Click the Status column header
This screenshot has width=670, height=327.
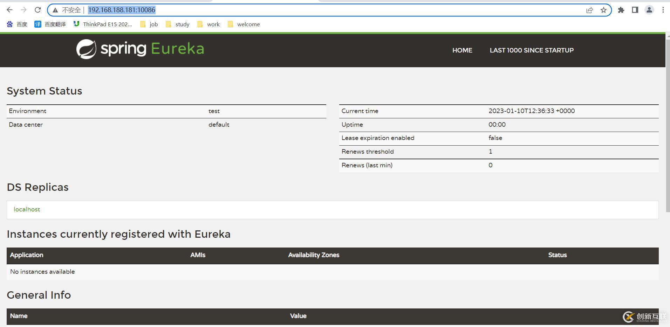558,255
